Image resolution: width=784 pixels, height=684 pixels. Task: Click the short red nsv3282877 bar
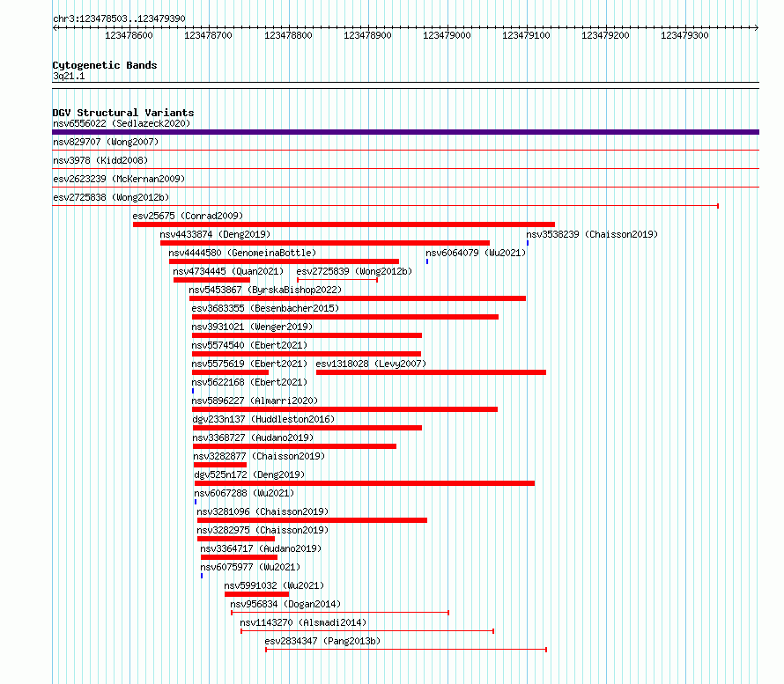[x=220, y=465]
